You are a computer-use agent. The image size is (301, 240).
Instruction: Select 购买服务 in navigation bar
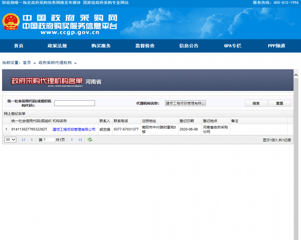tap(101, 46)
